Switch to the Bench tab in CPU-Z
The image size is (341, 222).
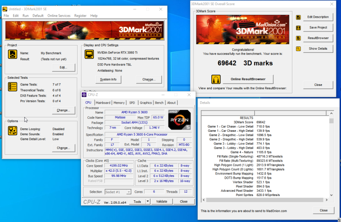tap(159, 102)
